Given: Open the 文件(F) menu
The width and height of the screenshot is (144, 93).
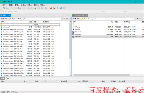Looking at the screenshot, I should pyautogui.click(x=5, y=5).
